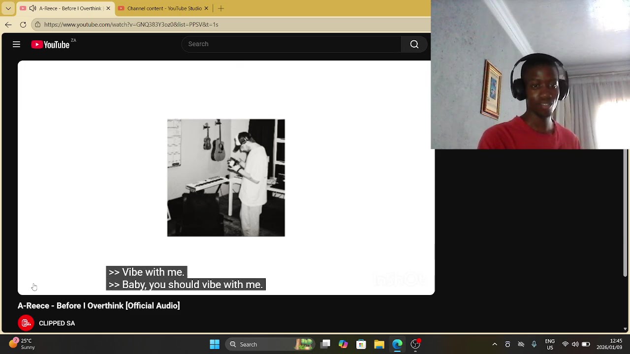Launch Copilot from the taskbar
The width and height of the screenshot is (630, 354).
[343, 344]
